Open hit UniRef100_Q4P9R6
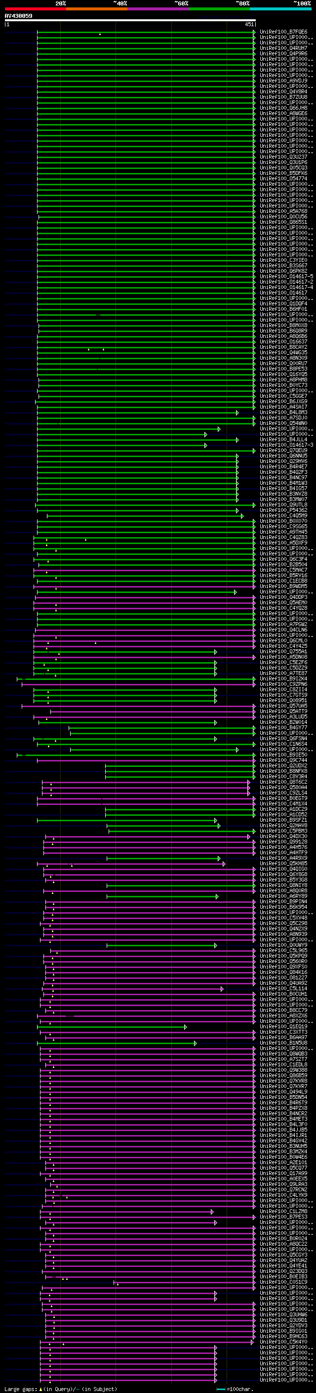 pos(283,53)
